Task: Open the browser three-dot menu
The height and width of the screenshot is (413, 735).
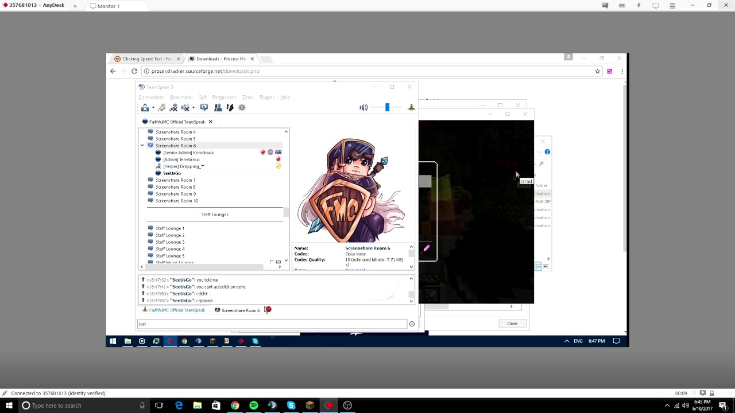Action: 622,71
